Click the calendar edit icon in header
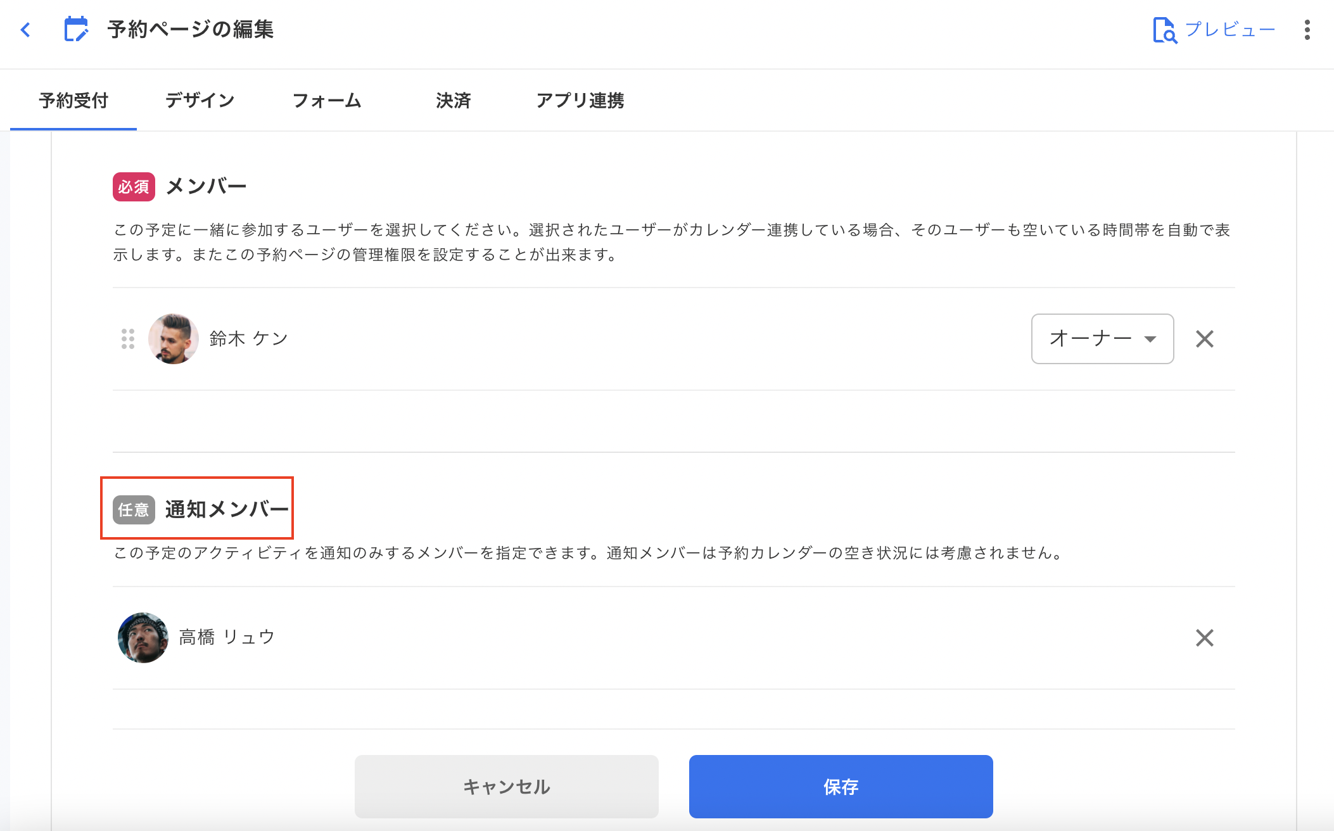1334x831 pixels. pos(76,30)
